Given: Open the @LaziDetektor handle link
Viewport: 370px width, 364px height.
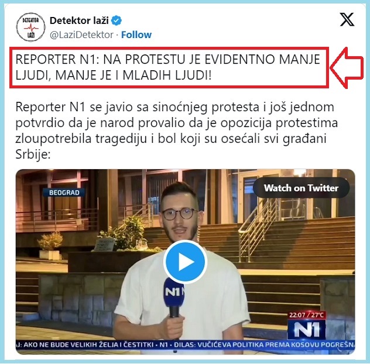Looking at the screenshot, I should tap(81, 35).
